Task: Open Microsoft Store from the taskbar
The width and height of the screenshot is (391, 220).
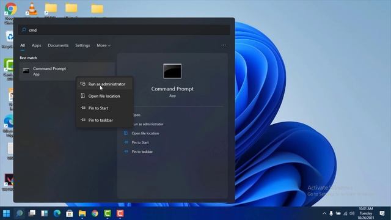Action: (70, 213)
